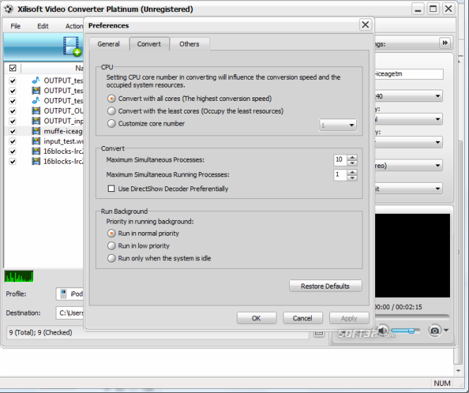Open the snapshot camera dropdown arrow

(446, 330)
